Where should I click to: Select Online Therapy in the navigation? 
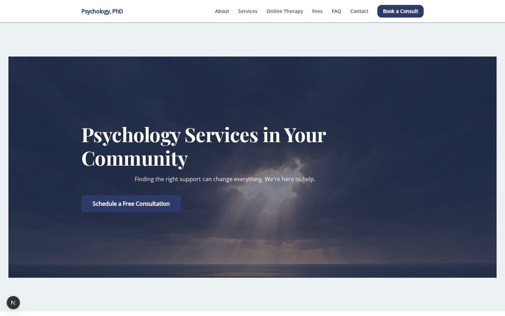284,11
